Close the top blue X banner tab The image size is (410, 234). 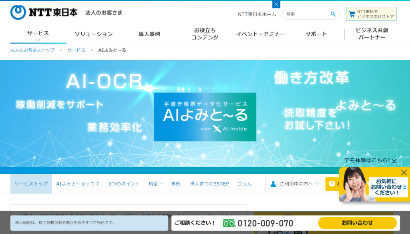[276, 4]
